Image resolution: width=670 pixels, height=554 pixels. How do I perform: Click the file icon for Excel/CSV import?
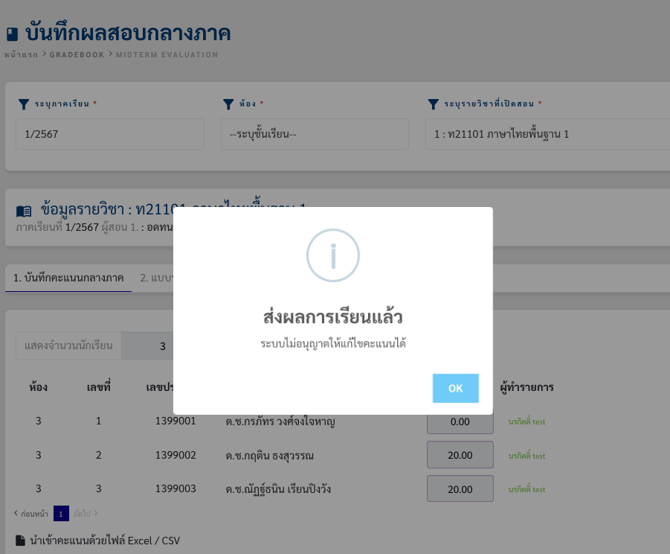coord(20,540)
